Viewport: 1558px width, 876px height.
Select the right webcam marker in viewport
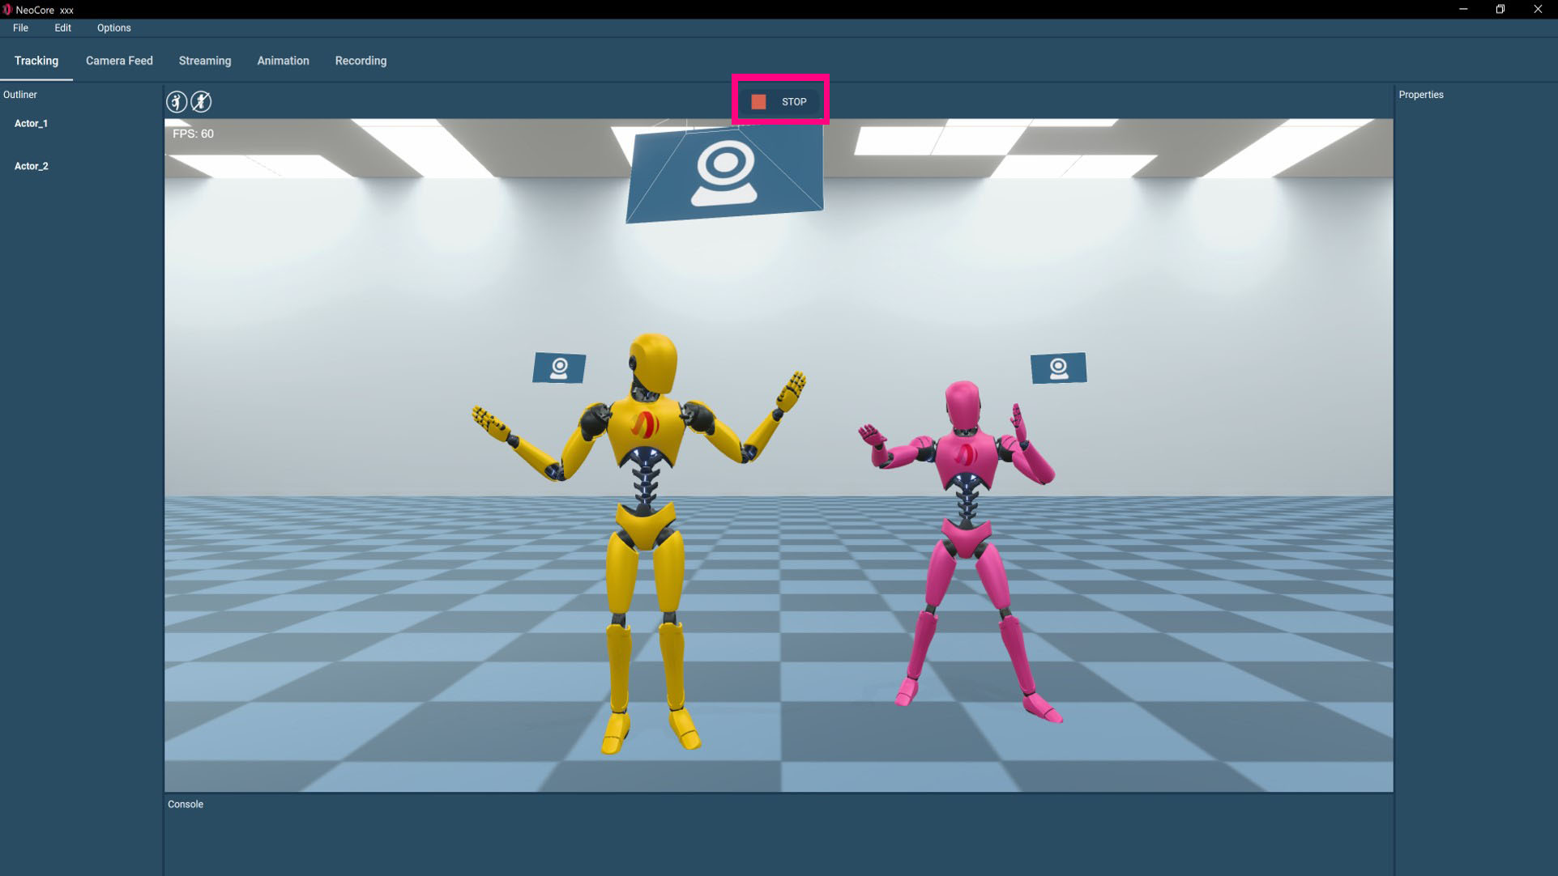point(1058,368)
